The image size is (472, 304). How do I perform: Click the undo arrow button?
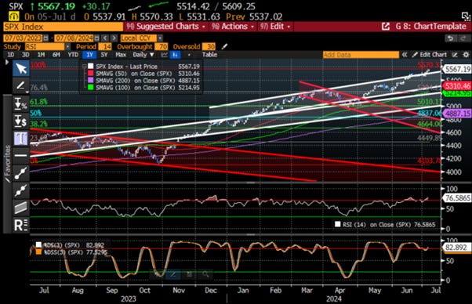[450, 38]
